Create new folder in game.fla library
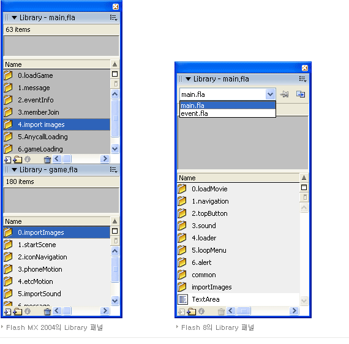Viewport: 349px width, 344px height. [x=17, y=312]
